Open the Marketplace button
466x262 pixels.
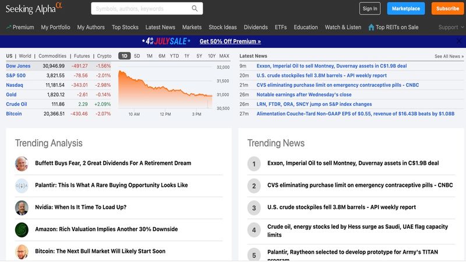pos(405,9)
